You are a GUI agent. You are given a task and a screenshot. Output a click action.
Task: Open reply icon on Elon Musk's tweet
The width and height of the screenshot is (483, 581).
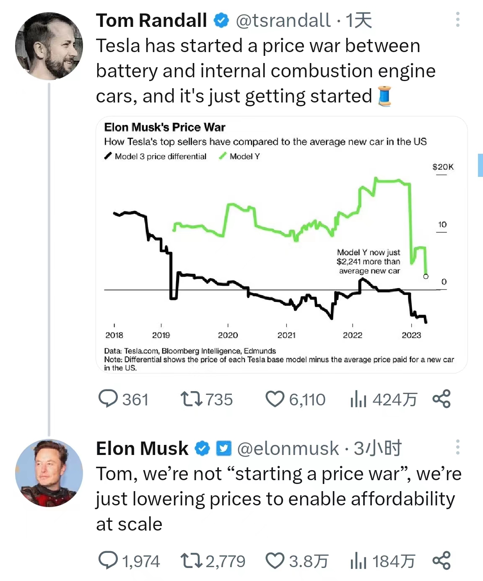click(x=108, y=560)
